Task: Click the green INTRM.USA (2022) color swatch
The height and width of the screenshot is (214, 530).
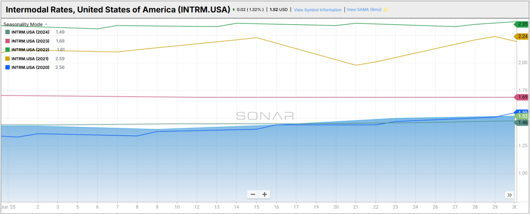Action: [8, 50]
